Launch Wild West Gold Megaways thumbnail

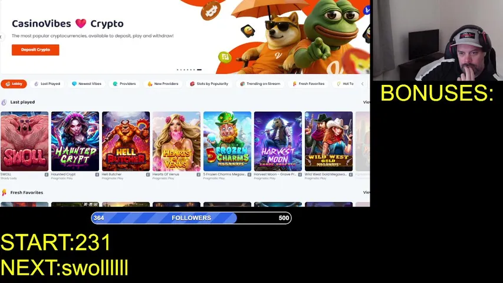point(328,141)
